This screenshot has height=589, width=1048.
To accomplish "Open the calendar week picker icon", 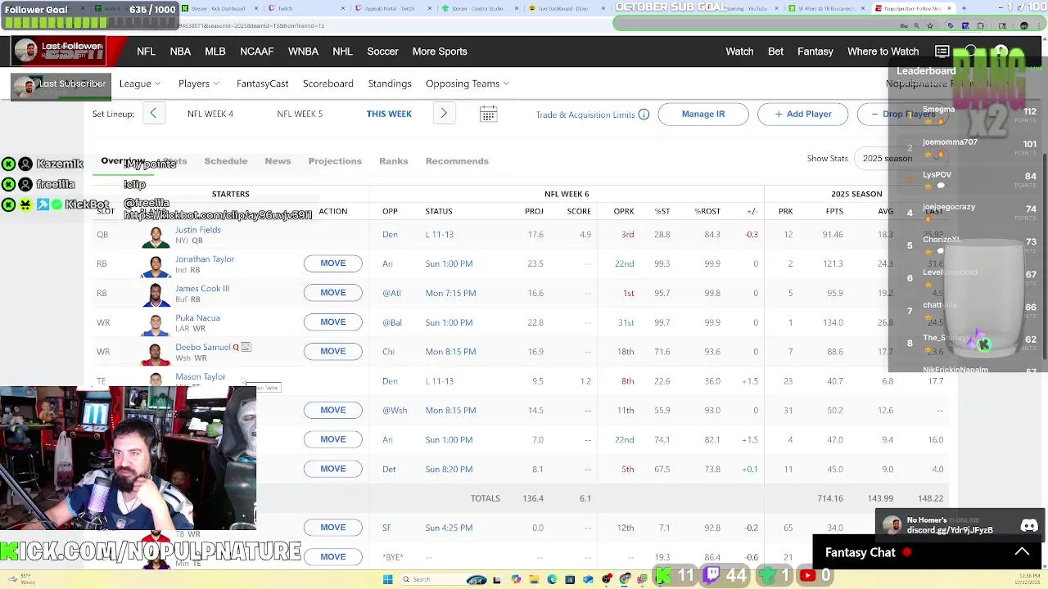I will [x=488, y=115].
